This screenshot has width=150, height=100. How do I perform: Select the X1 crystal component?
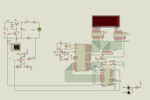tap(66, 46)
